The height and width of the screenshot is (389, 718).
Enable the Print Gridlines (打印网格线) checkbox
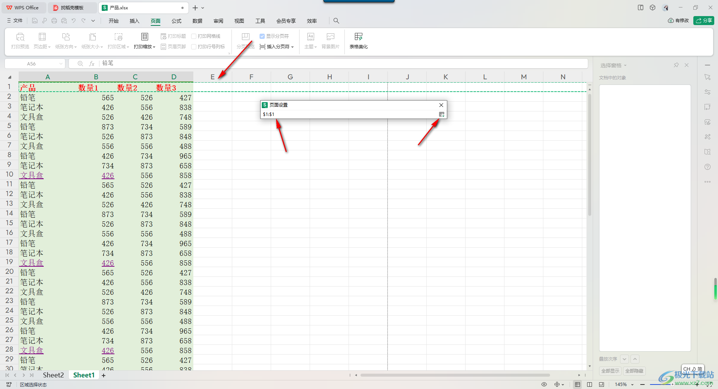[194, 36]
